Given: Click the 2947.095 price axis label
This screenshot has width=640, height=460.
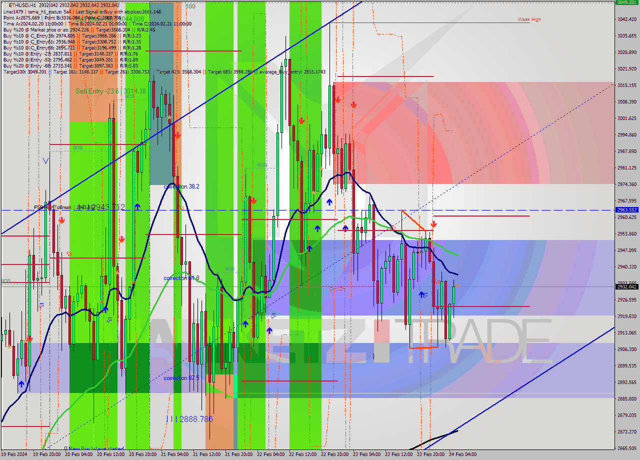Looking at the screenshot, I should pos(626,250).
